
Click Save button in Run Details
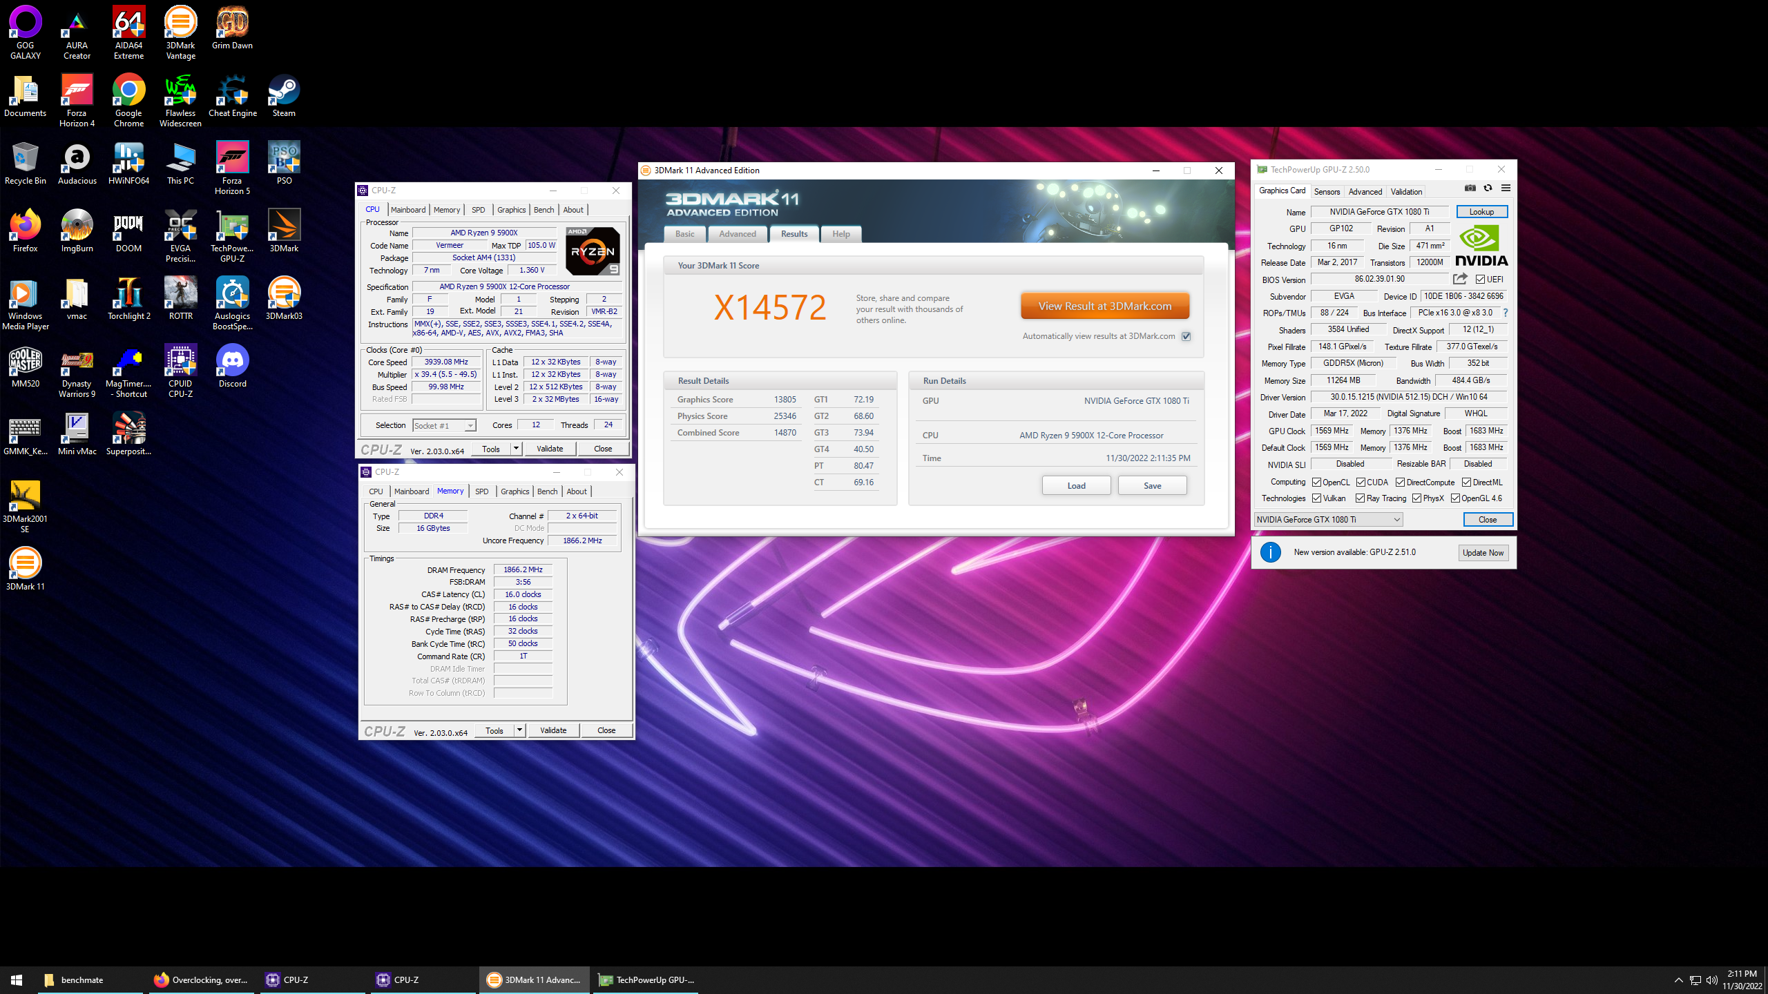(x=1152, y=485)
